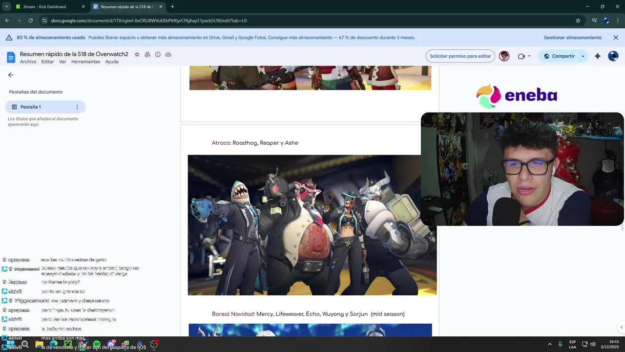Open the Herramientas menu

pyautogui.click(x=85, y=62)
